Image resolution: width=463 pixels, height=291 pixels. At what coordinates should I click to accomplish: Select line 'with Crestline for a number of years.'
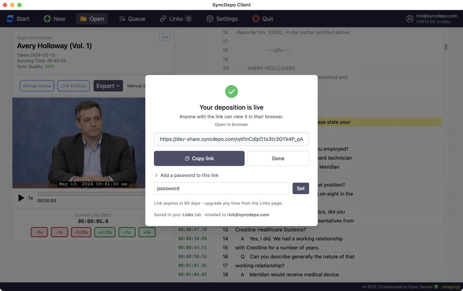[277, 248]
